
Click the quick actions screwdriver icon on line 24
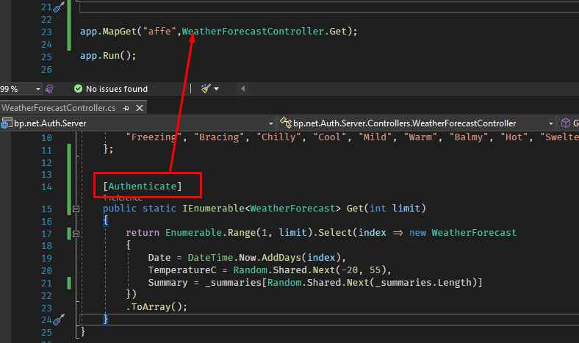[x=59, y=319]
